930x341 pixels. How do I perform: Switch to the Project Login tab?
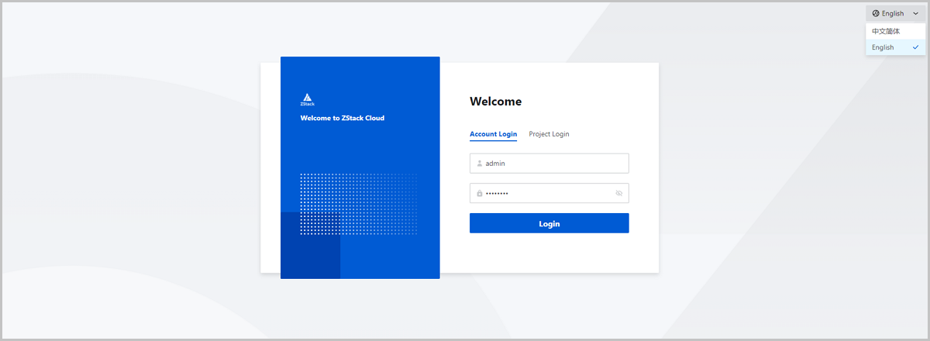pyautogui.click(x=549, y=134)
